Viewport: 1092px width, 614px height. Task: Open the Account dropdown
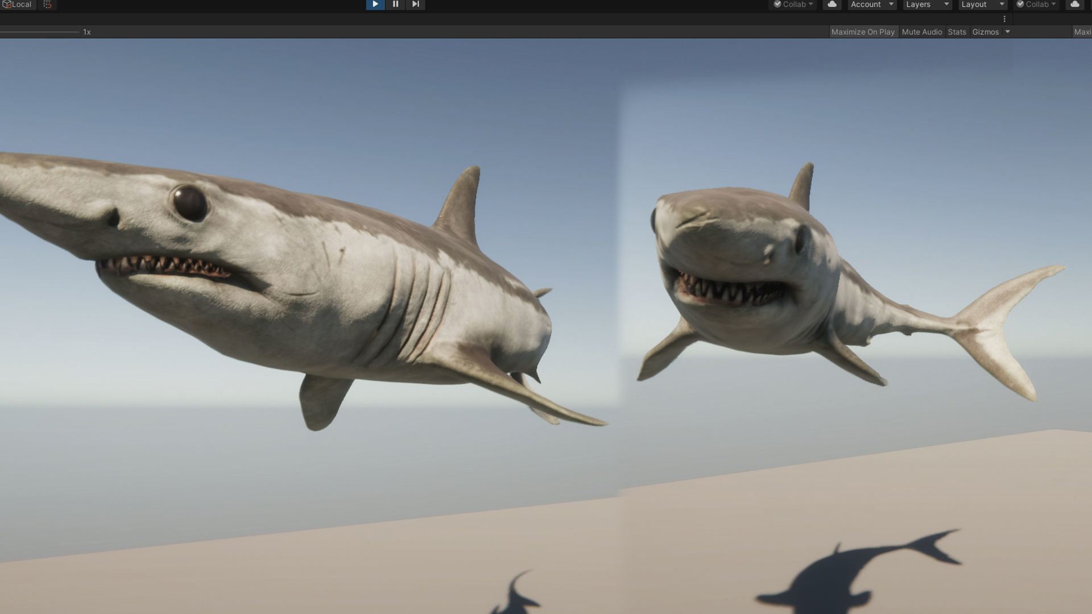point(871,5)
